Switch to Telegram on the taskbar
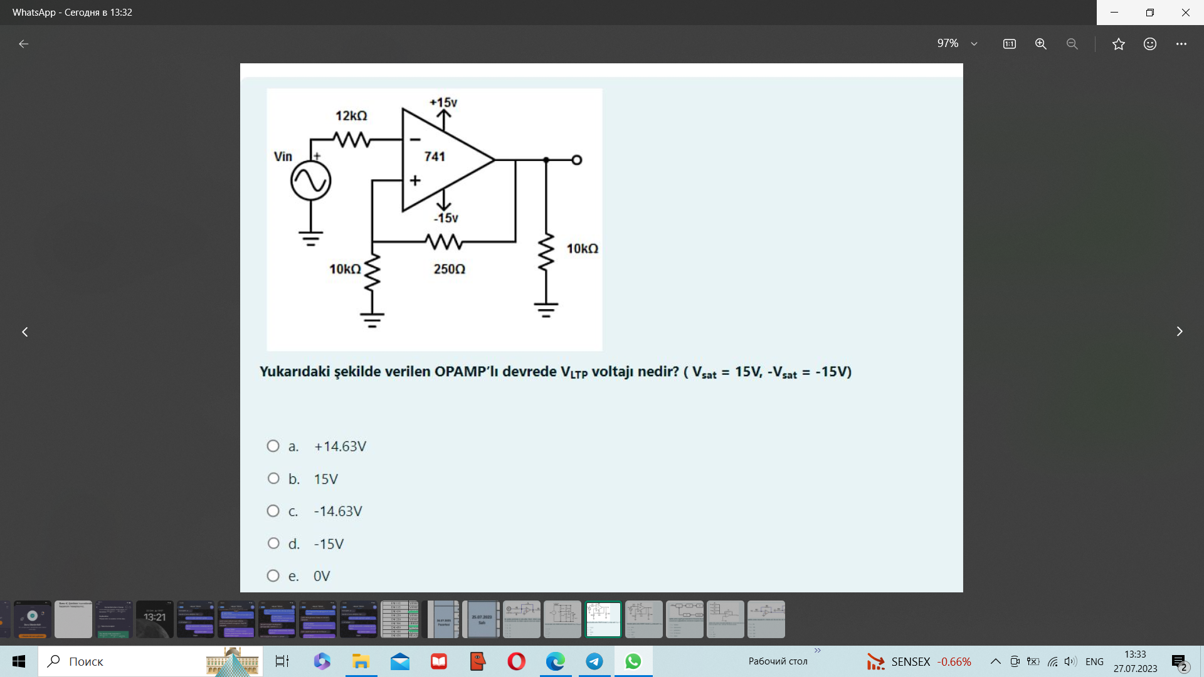The height and width of the screenshot is (677, 1204). [594, 661]
